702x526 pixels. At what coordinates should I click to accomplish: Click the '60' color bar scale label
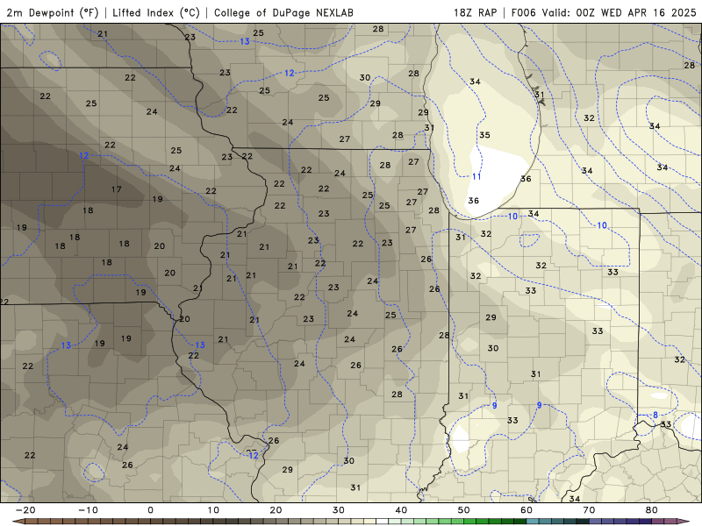coord(526,510)
